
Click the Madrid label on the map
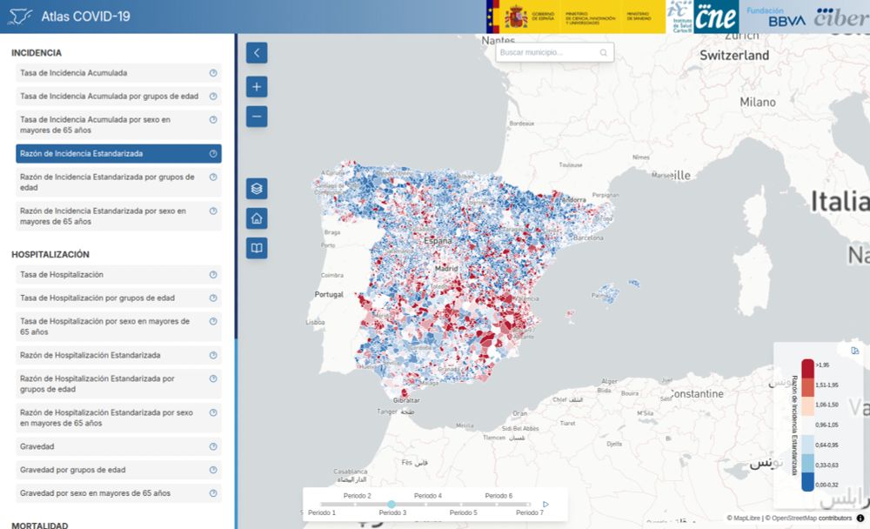[446, 268]
